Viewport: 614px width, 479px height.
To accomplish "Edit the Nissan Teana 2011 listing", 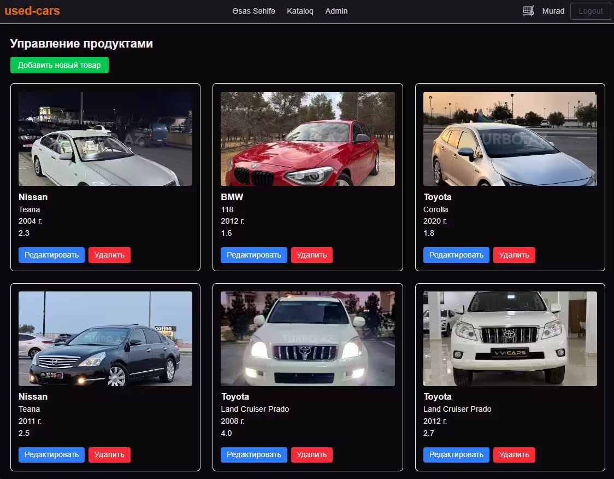I will (x=52, y=455).
